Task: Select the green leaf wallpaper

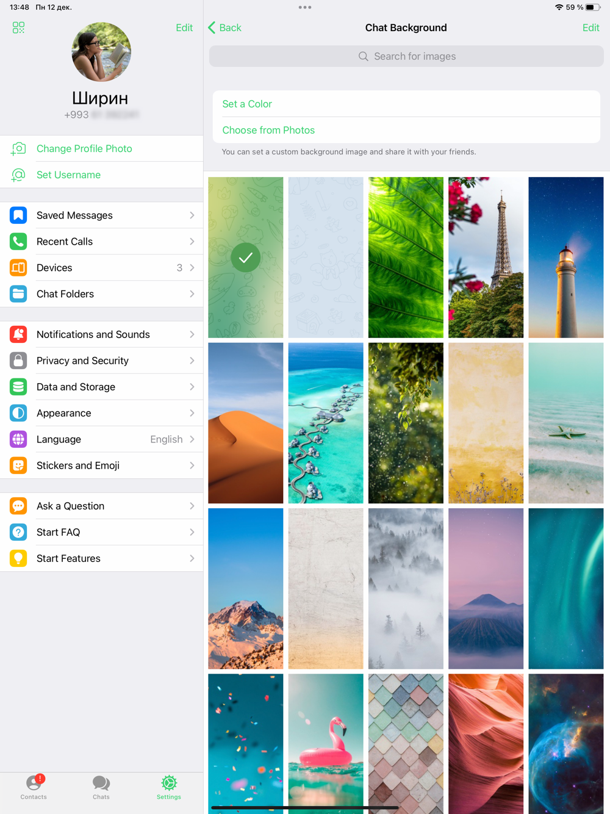Action: [406, 258]
